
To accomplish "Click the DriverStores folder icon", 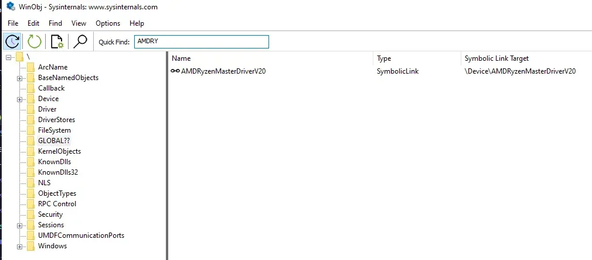I will [x=31, y=120].
